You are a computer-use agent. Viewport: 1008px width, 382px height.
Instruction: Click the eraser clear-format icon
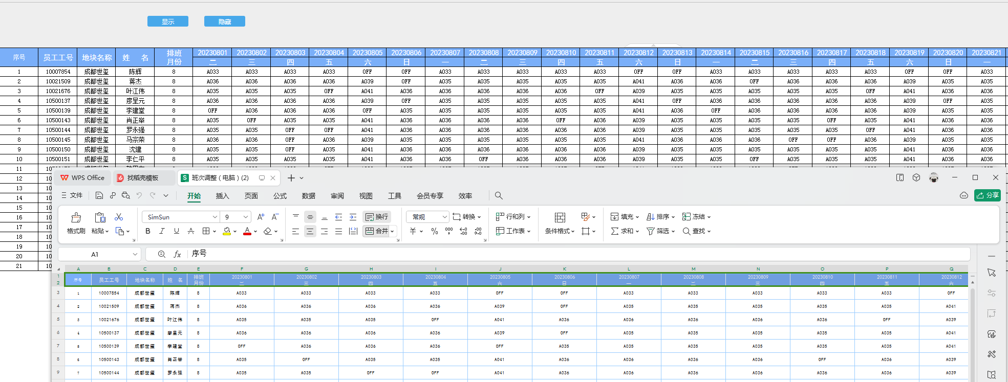[x=267, y=231]
